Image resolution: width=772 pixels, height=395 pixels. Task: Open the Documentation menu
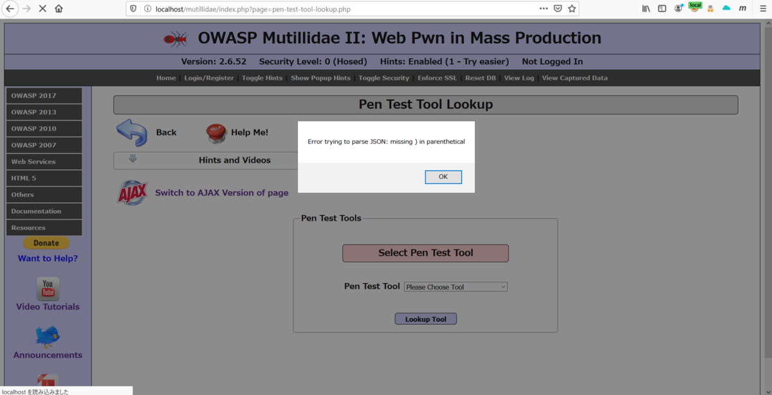(44, 211)
